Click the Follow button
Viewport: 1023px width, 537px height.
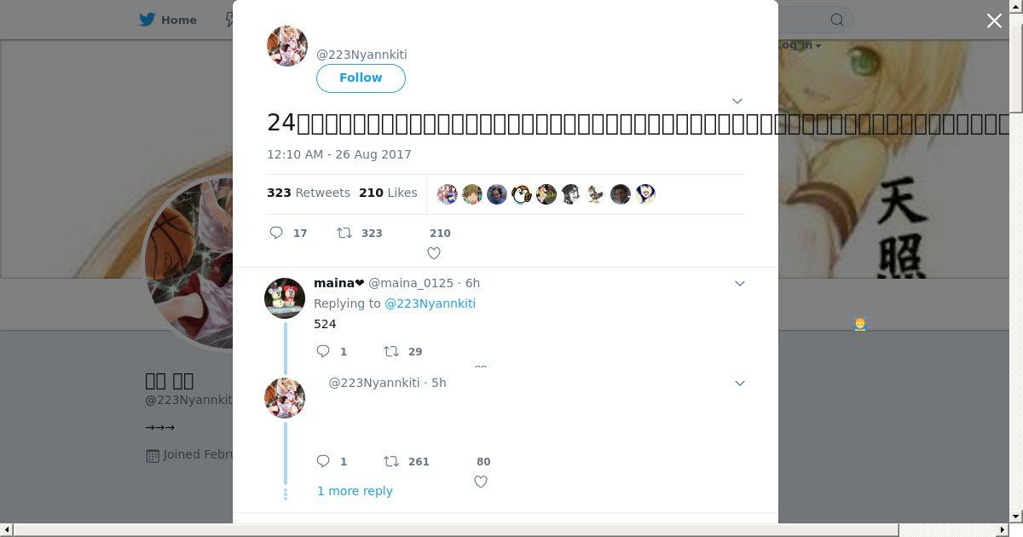coord(361,78)
